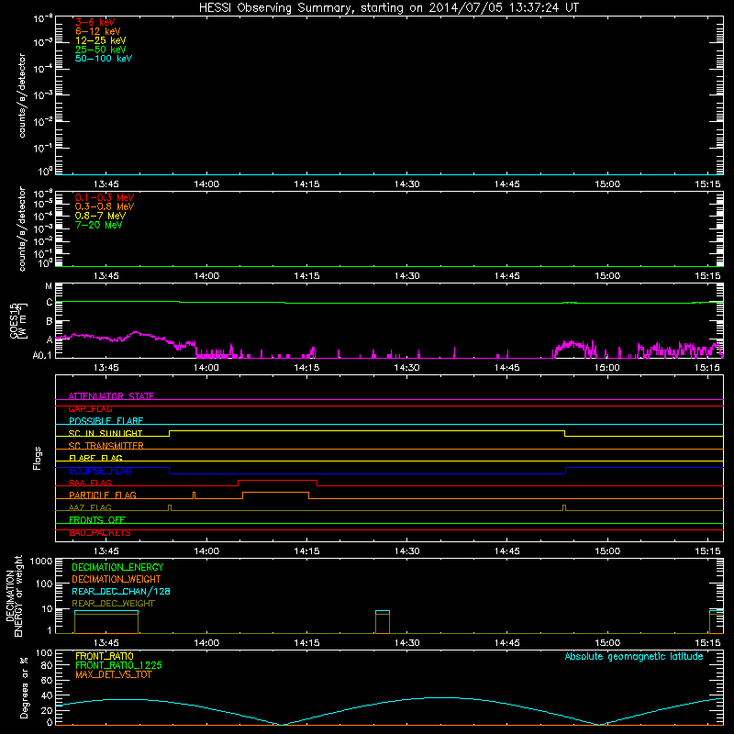Pick the A0.1 label on GOES axis

42,356
